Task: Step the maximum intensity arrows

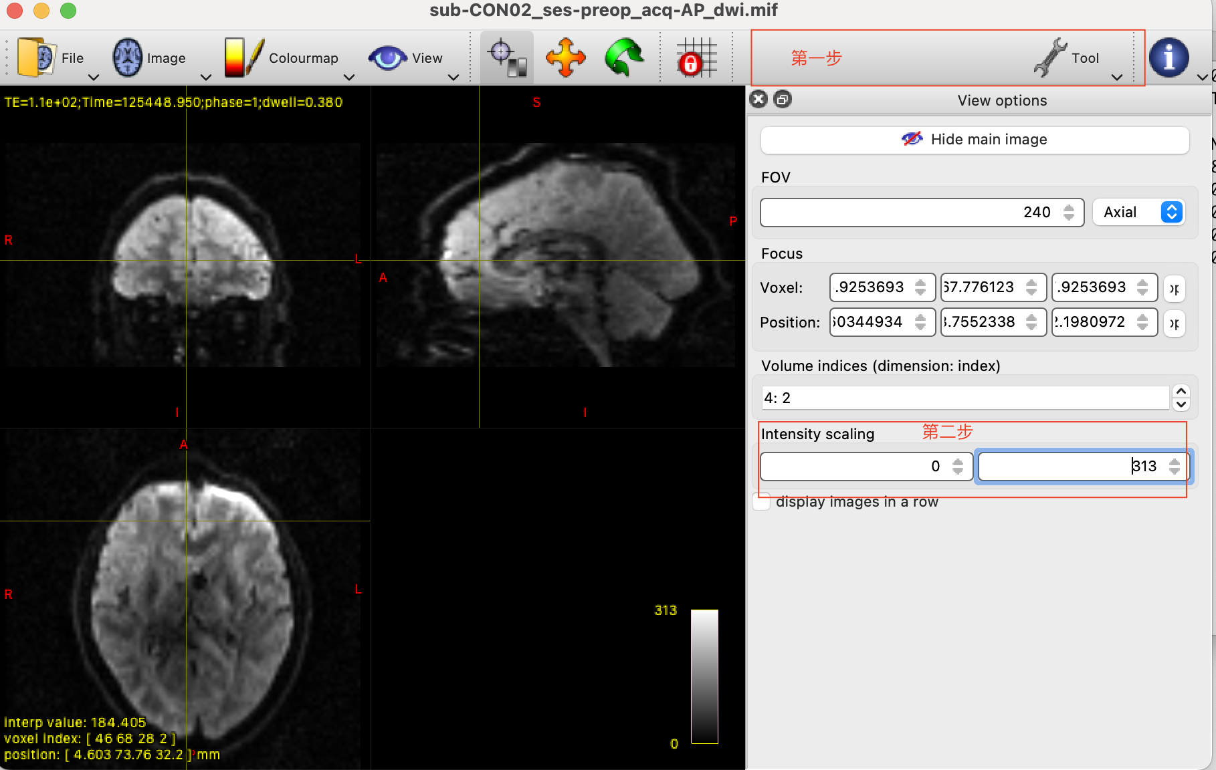Action: click(1175, 467)
